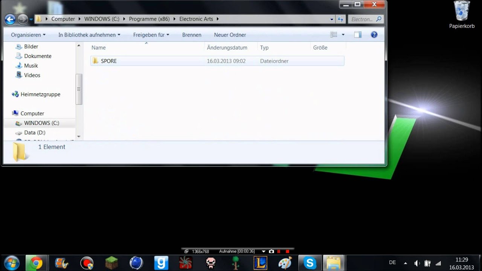Launch League of Legends from taskbar

[260, 263]
